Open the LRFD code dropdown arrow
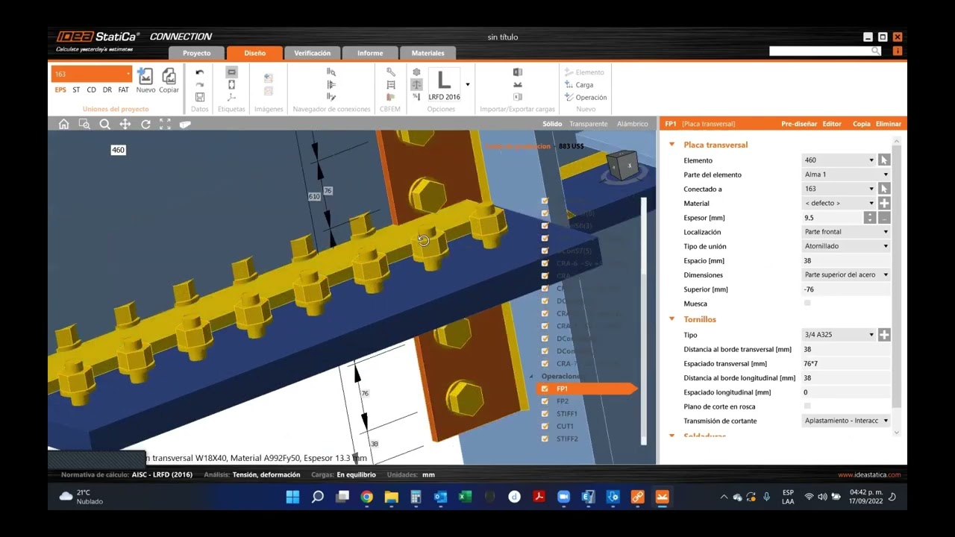 [468, 84]
